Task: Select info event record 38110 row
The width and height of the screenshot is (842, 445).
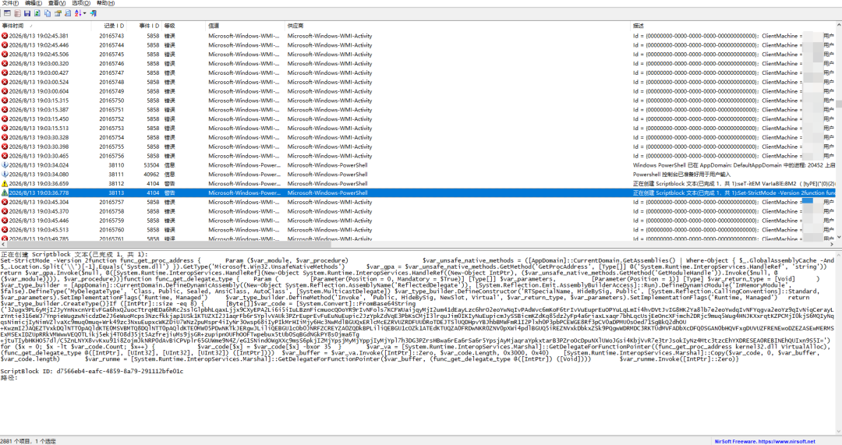Action: pos(417,165)
